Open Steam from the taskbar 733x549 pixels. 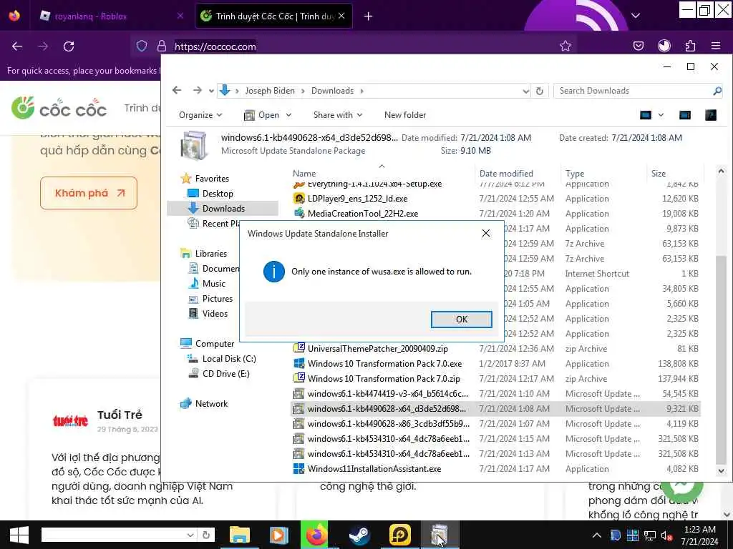coord(359,535)
